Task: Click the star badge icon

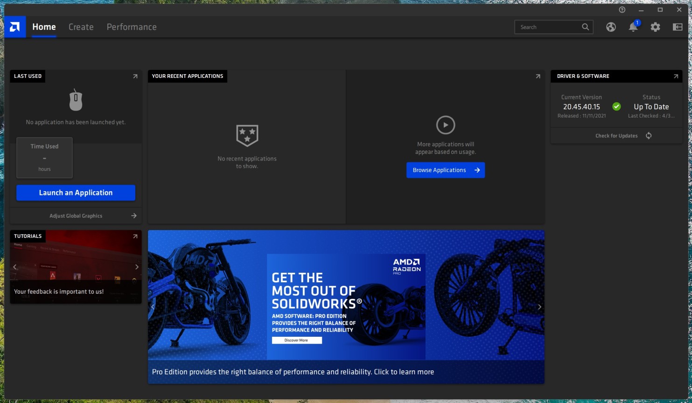Action: click(x=247, y=136)
